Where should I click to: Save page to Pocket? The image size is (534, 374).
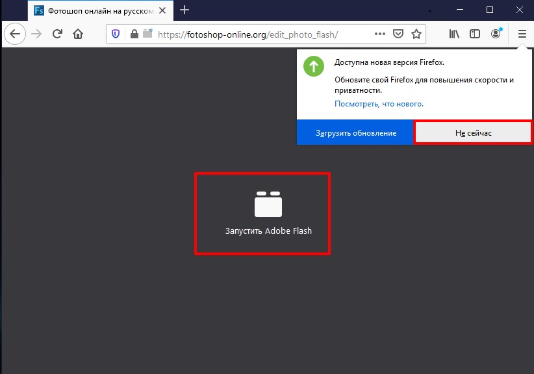click(398, 34)
